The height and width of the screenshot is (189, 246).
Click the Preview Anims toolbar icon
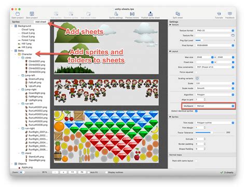[132, 14]
